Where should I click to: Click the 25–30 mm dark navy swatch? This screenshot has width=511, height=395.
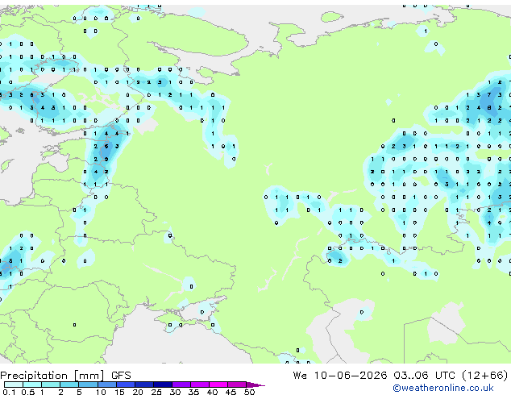point(162,385)
